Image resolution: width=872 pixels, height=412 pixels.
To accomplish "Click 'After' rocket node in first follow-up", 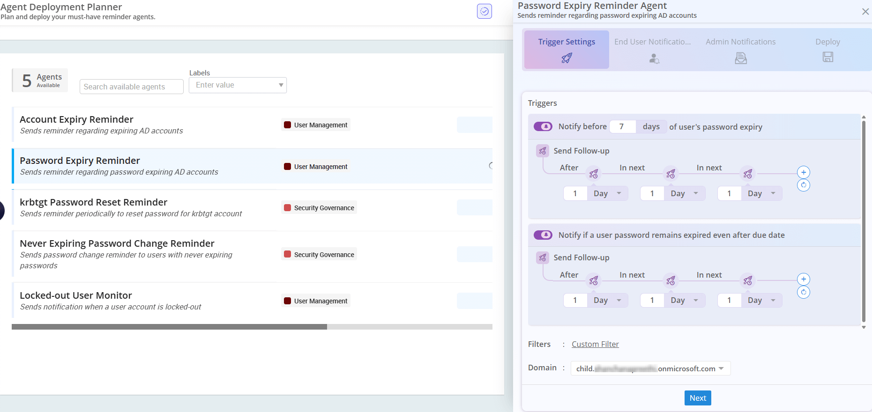I will 594,174.
